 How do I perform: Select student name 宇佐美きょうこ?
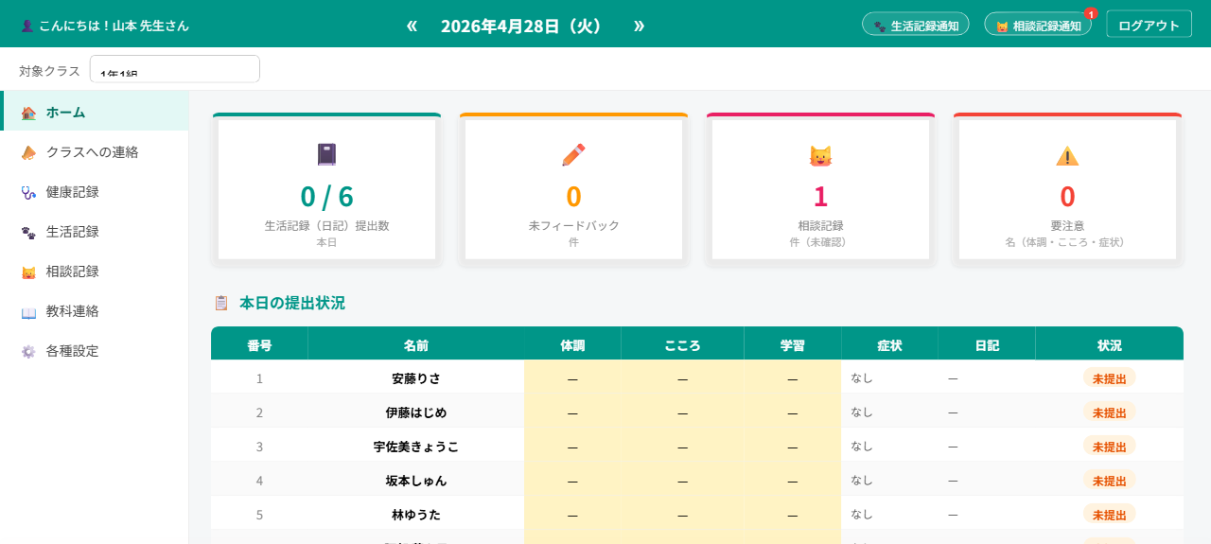coord(416,447)
